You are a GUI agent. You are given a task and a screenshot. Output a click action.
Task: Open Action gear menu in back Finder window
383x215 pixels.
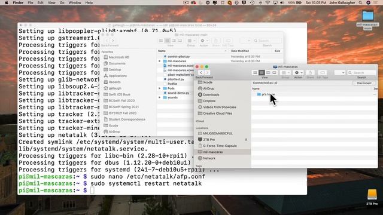click(204, 41)
